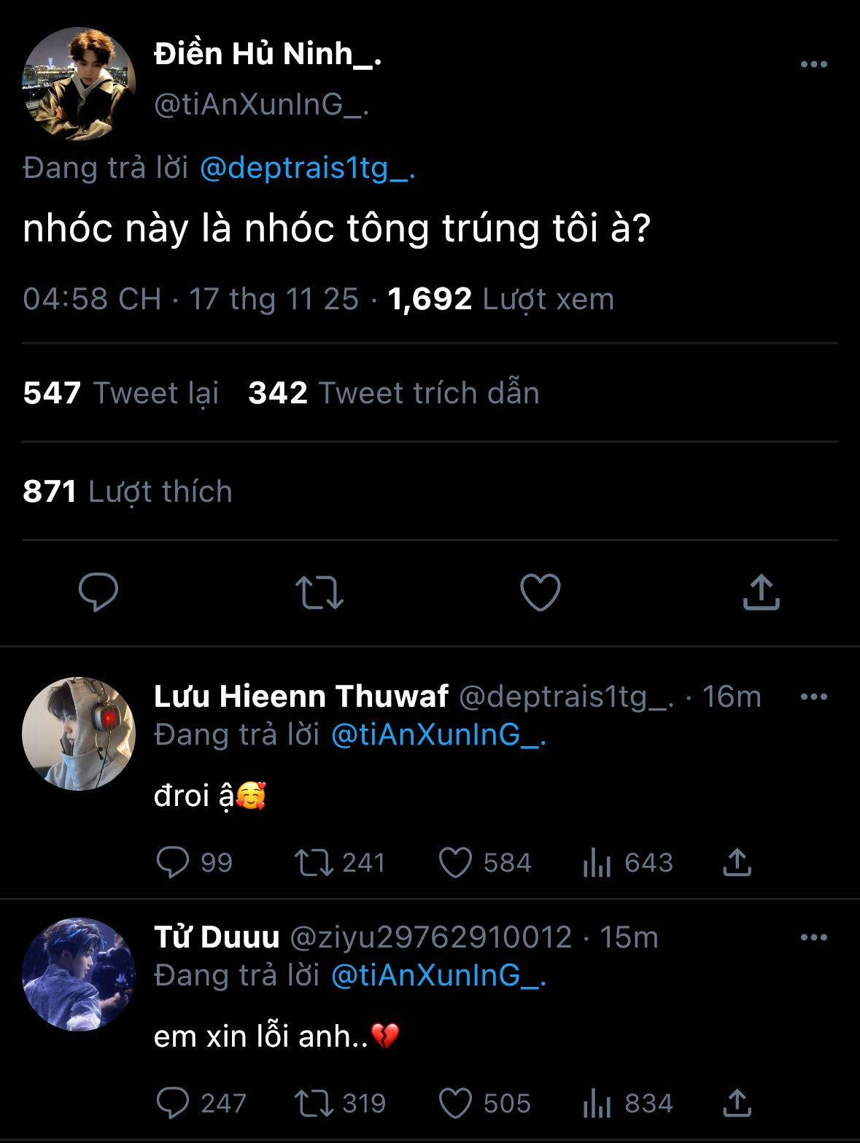
Task: Retweet Lưu Hieenn Thuwaf's reply
Action: [x=314, y=863]
